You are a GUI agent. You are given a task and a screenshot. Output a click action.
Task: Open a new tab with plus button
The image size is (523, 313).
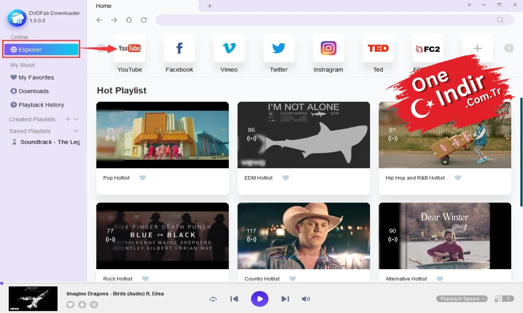tap(210, 6)
